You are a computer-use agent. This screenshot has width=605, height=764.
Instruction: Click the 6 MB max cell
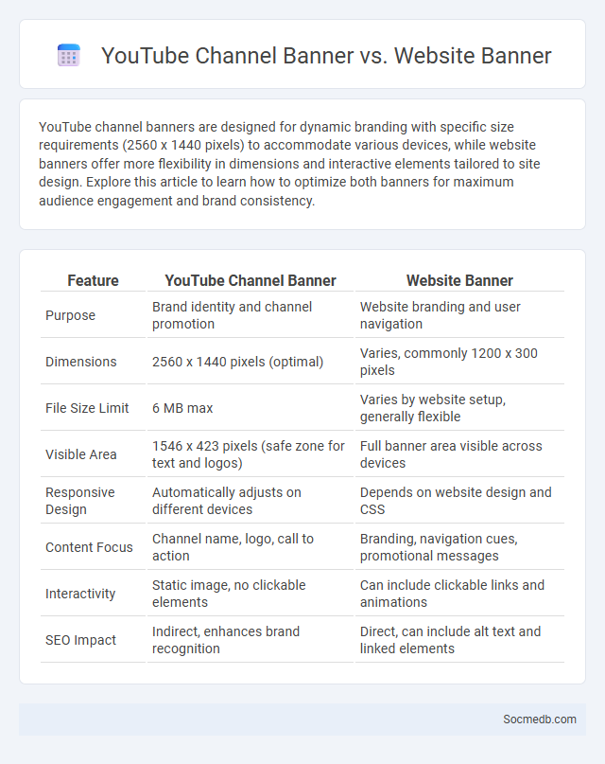pyautogui.click(x=250, y=408)
